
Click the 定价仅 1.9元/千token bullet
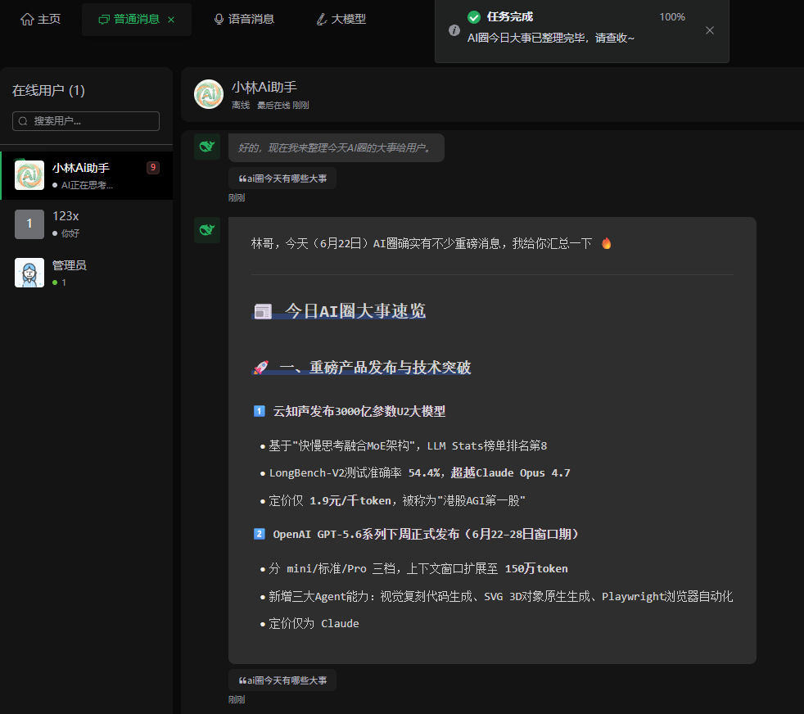tap(397, 500)
